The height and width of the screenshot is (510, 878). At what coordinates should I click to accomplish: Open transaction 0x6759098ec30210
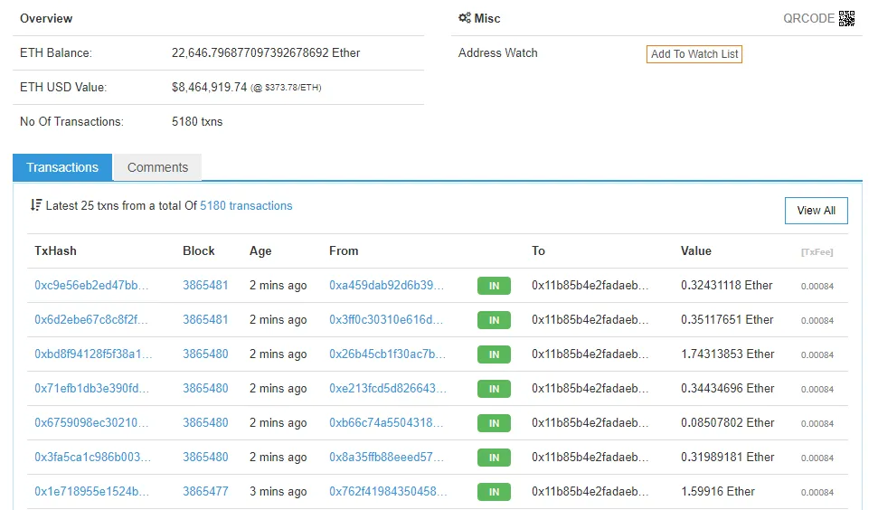click(91, 422)
